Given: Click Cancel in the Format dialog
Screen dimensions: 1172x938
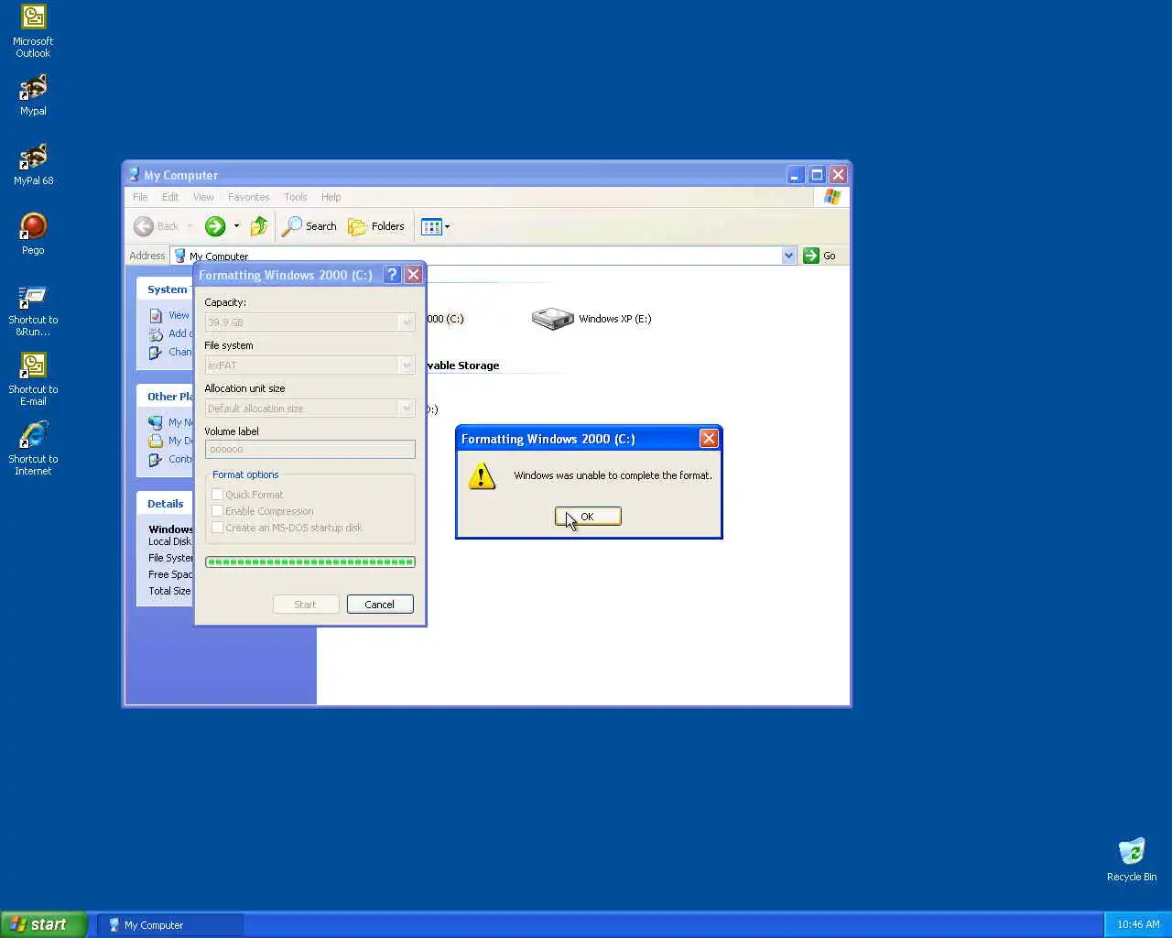Looking at the screenshot, I should 380,605.
